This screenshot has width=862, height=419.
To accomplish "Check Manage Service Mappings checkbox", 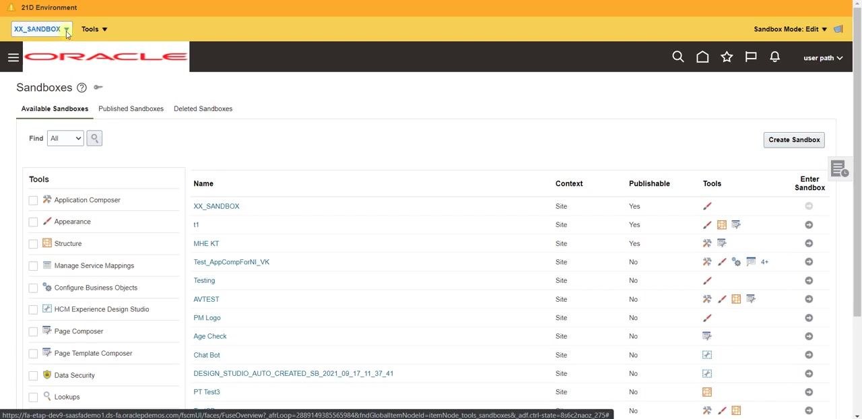I will [x=33, y=266].
